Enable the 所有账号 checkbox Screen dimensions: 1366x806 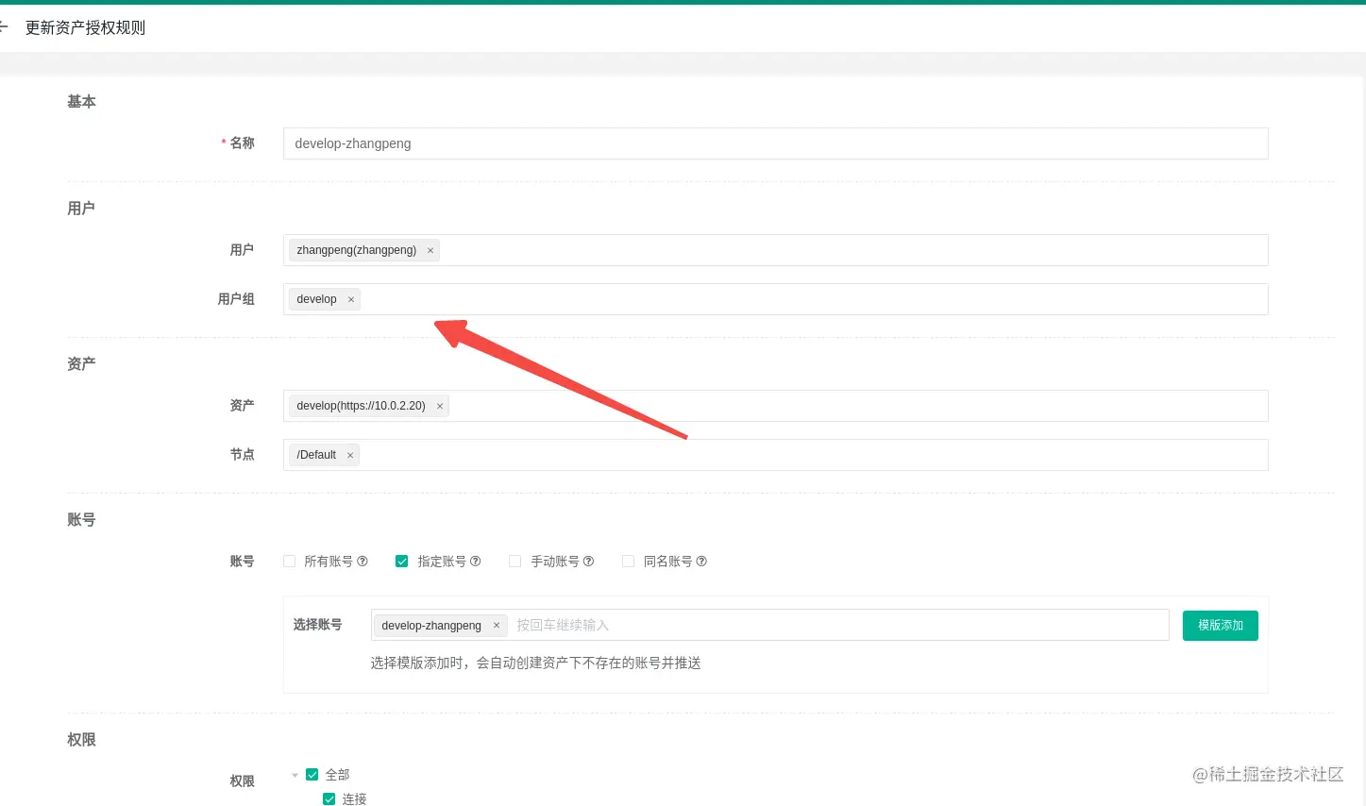(x=290, y=561)
